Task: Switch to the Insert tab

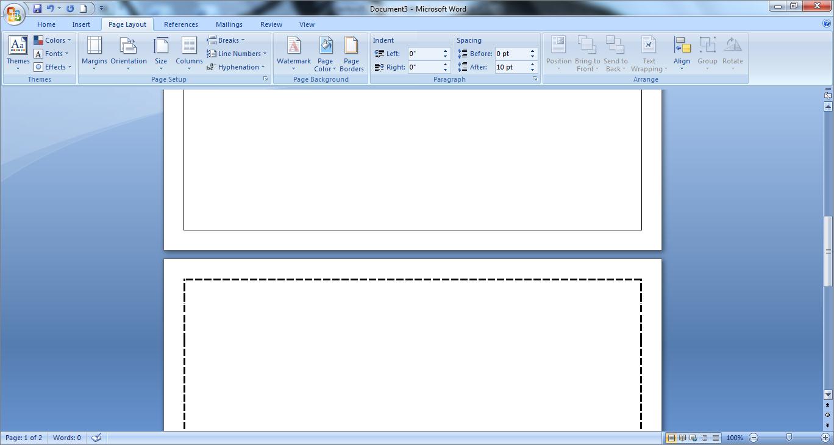Action: pyautogui.click(x=81, y=24)
